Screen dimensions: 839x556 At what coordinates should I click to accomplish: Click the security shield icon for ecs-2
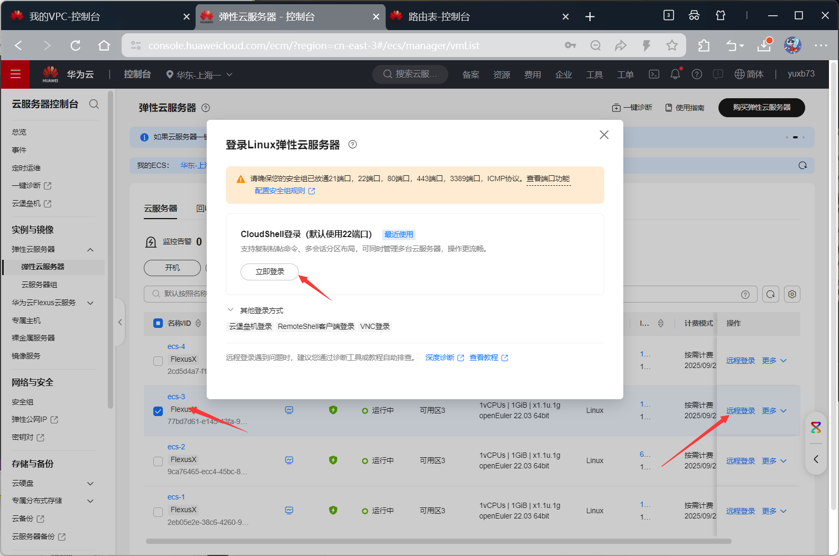[x=333, y=460]
